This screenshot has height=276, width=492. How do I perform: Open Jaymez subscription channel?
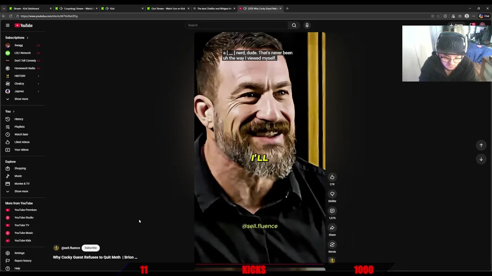click(x=19, y=91)
